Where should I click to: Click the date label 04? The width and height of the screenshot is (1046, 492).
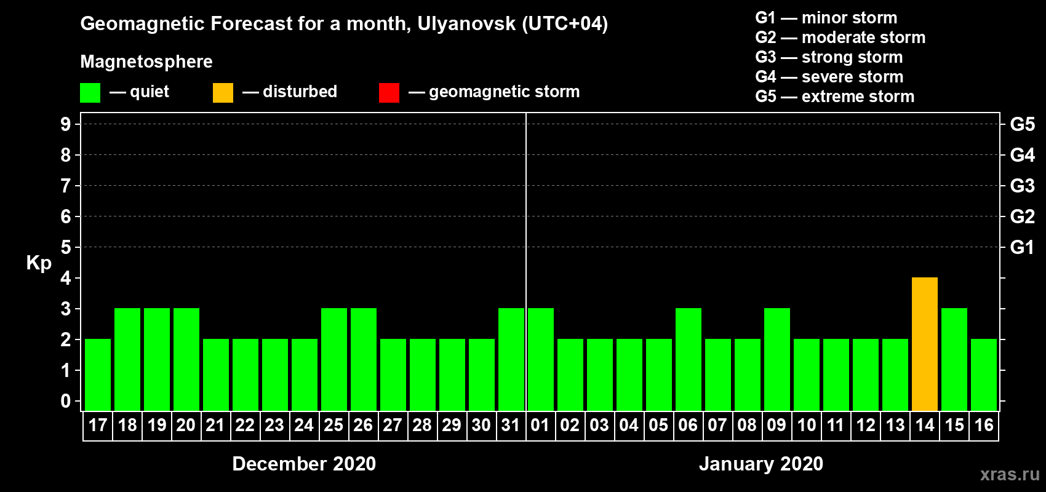pyautogui.click(x=629, y=426)
